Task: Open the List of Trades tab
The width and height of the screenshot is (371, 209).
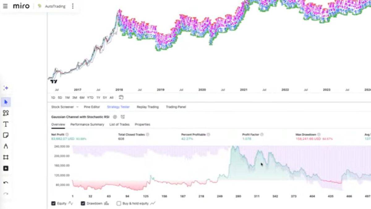Action: tap(119, 124)
